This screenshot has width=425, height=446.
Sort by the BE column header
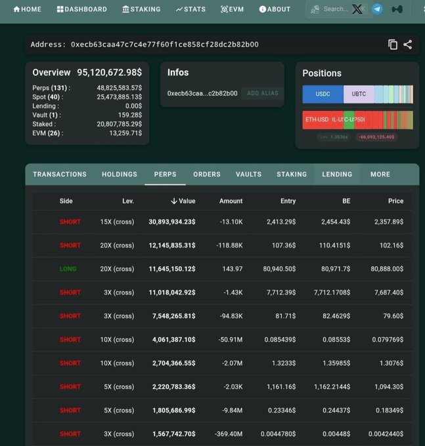coord(346,201)
